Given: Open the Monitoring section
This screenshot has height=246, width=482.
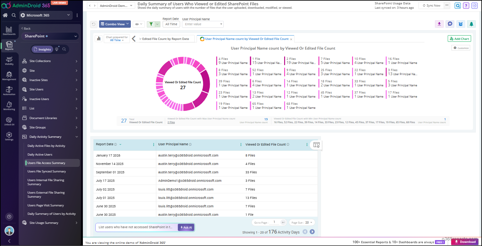Looking at the screenshot, I should click(9, 106).
